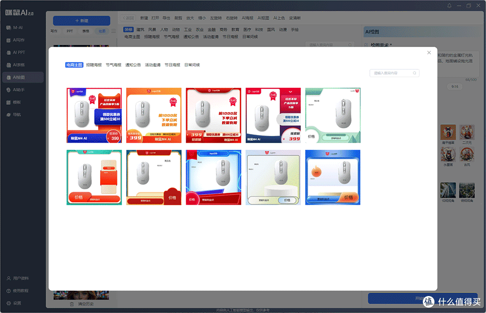
Task: Switch to the 通知公告 tab in the dialog
Action: tap(133, 65)
